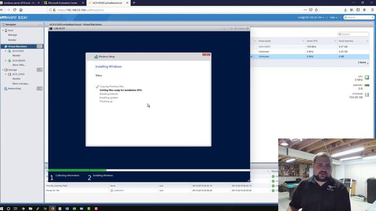Collapse the ACH-DNS01 tree node
376x211 pixels.
(6, 60)
